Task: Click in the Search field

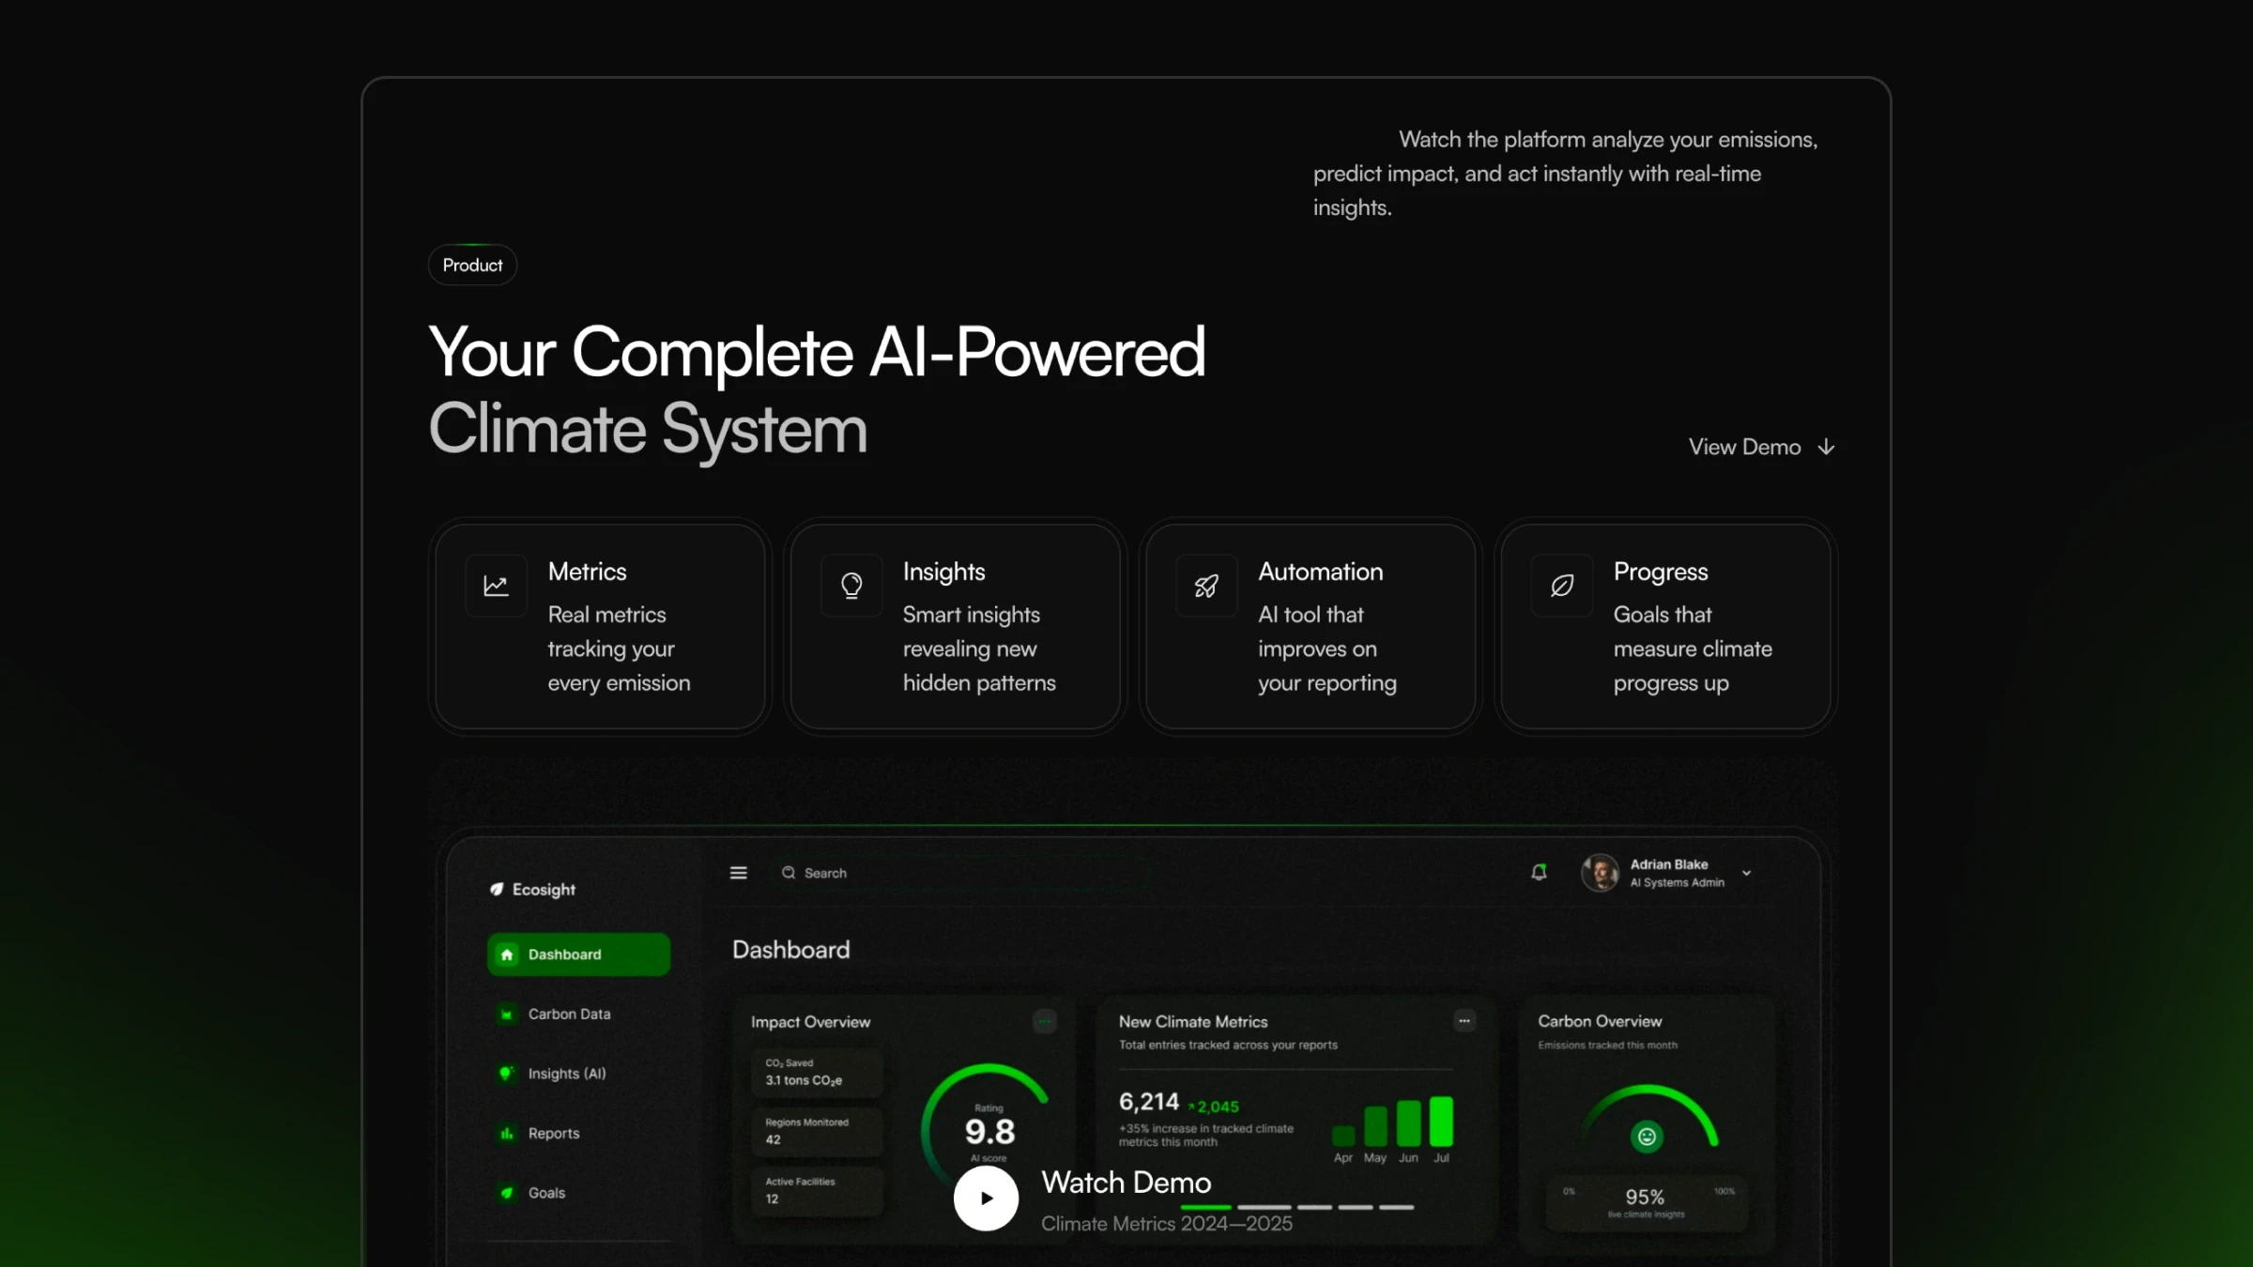Action: coord(959,873)
